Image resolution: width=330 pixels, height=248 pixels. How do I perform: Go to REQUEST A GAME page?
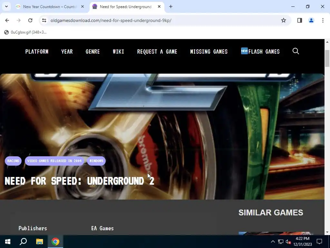pos(157,52)
